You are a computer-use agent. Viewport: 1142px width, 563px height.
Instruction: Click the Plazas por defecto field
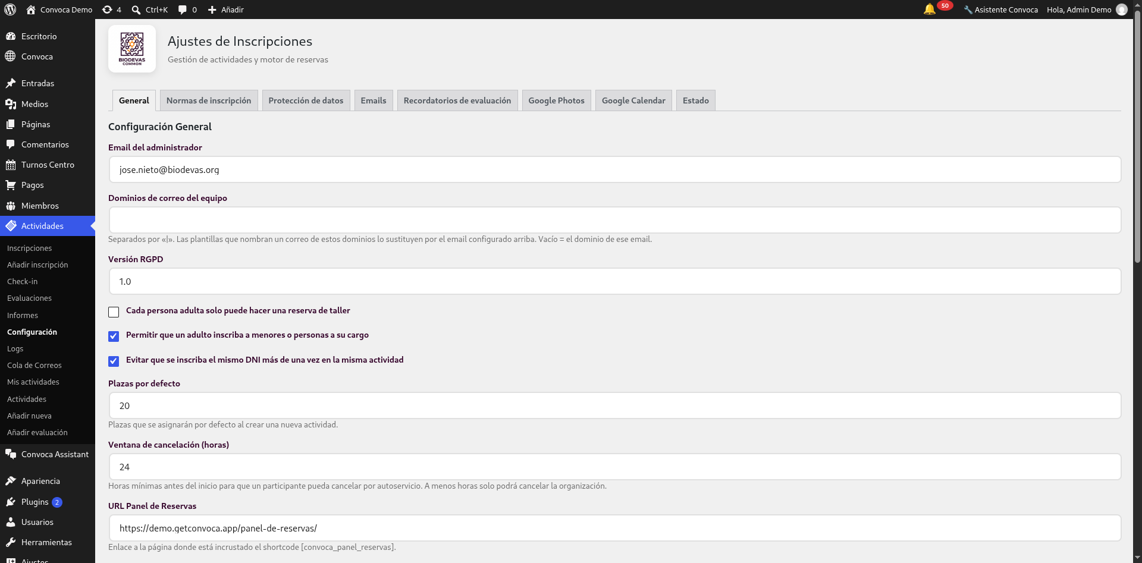pyautogui.click(x=615, y=406)
